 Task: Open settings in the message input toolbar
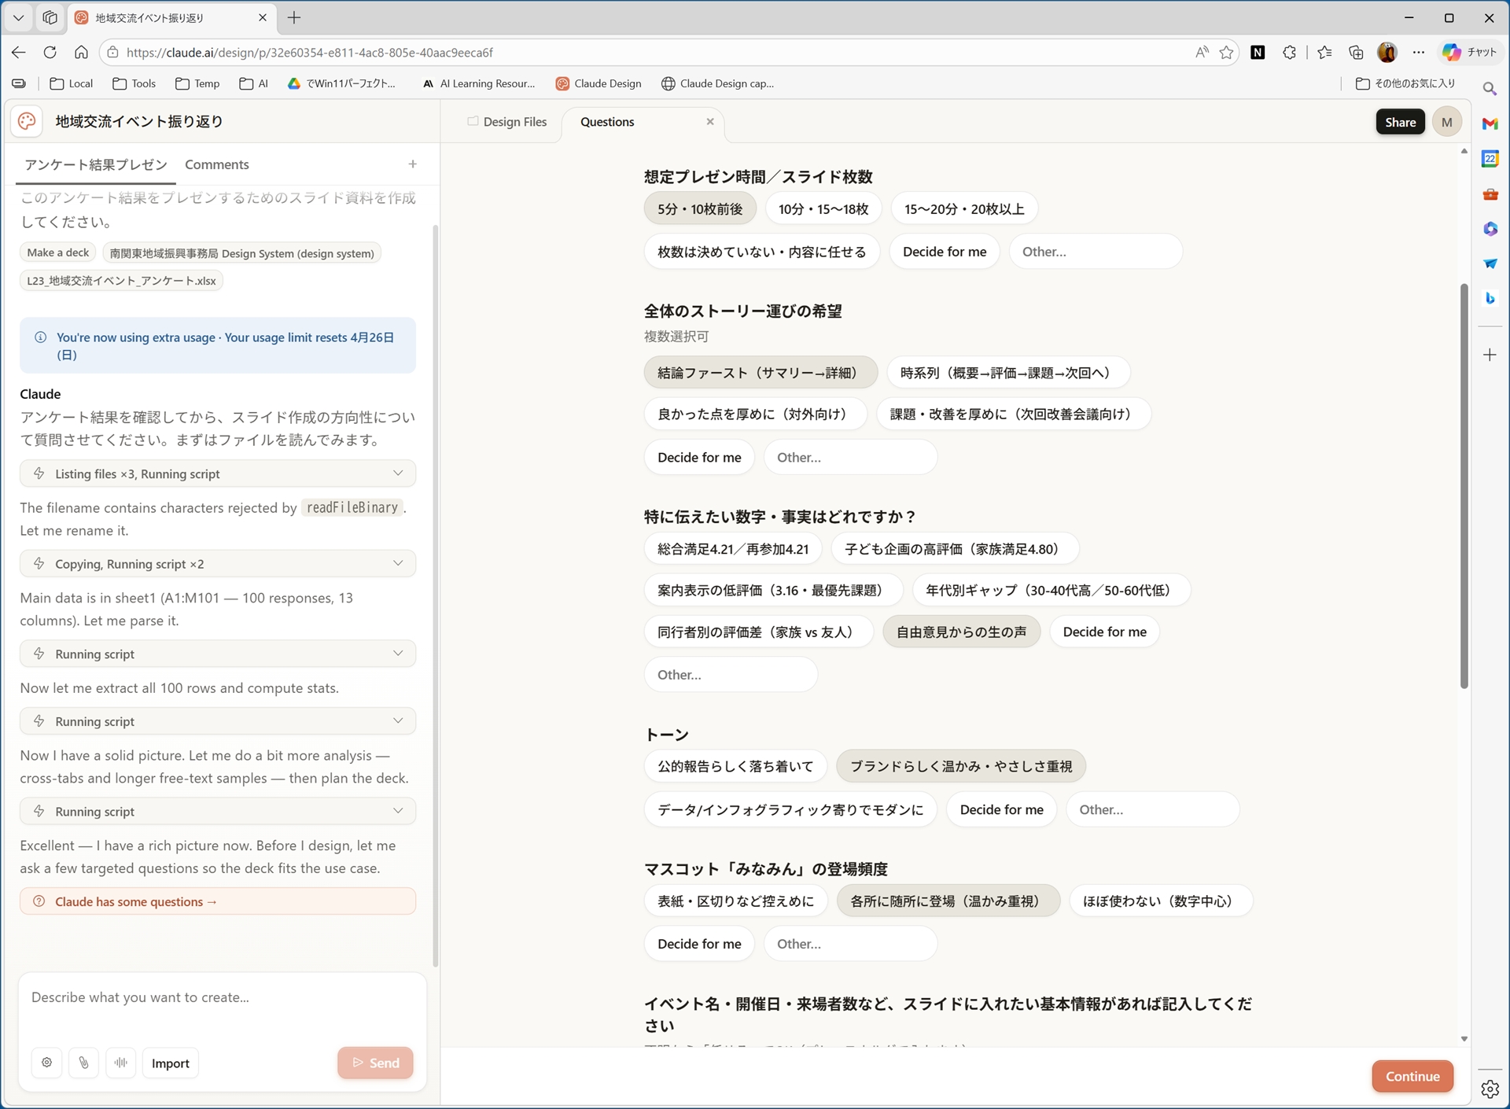tap(46, 1063)
